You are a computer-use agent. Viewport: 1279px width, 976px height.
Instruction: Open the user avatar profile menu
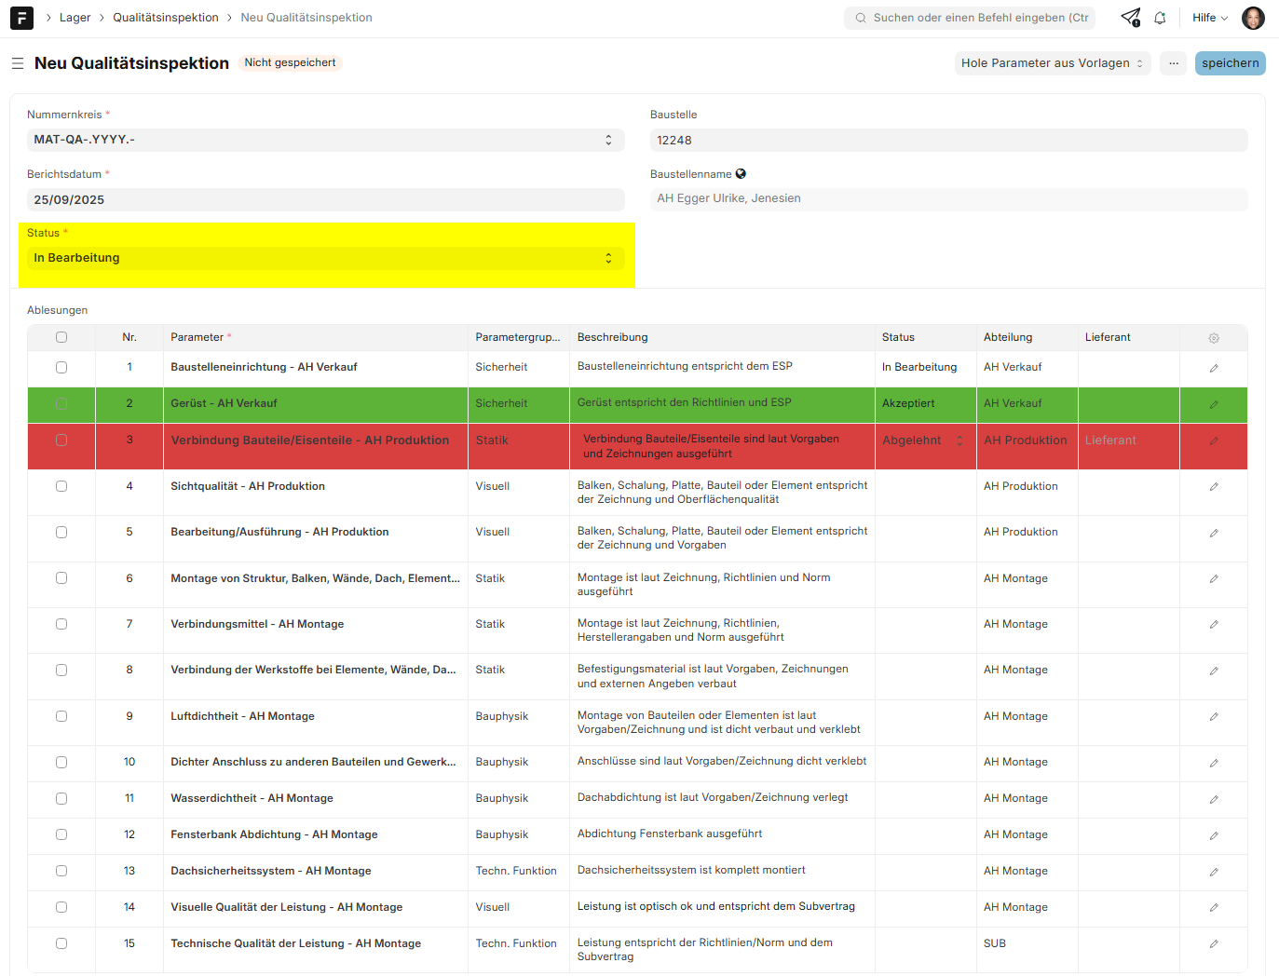click(x=1253, y=18)
